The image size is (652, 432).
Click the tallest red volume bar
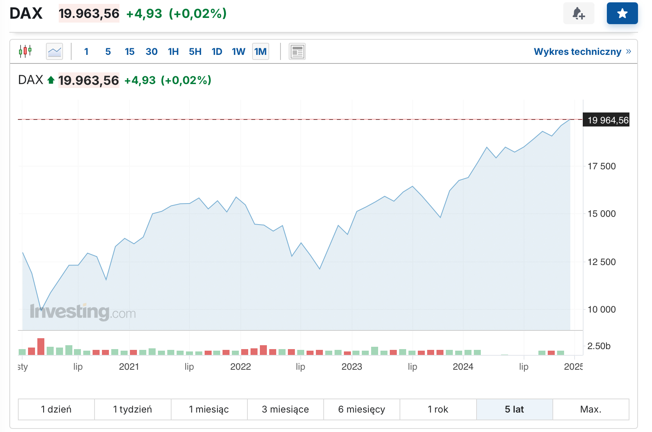(x=41, y=346)
